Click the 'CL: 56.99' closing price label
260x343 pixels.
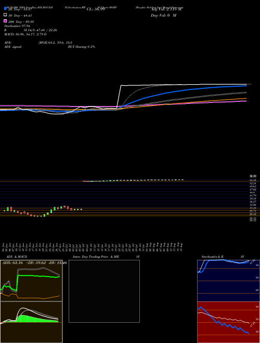coord(96,9)
